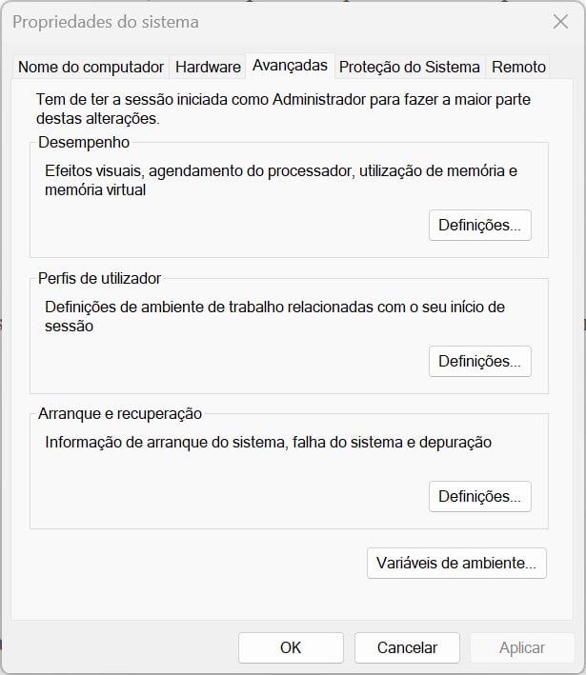This screenshot has height=675, width=586.
Task: Click the Desempenho group label
Action: (x=84, y=143)
